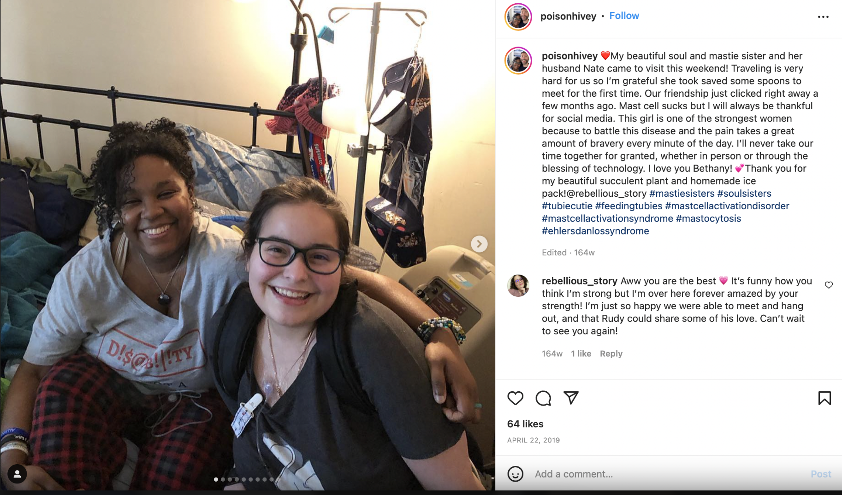Open poisonhivey's profile picture in the header
Image resolution: width=842 pixels, height=495 pixels.
coord(518,17)
